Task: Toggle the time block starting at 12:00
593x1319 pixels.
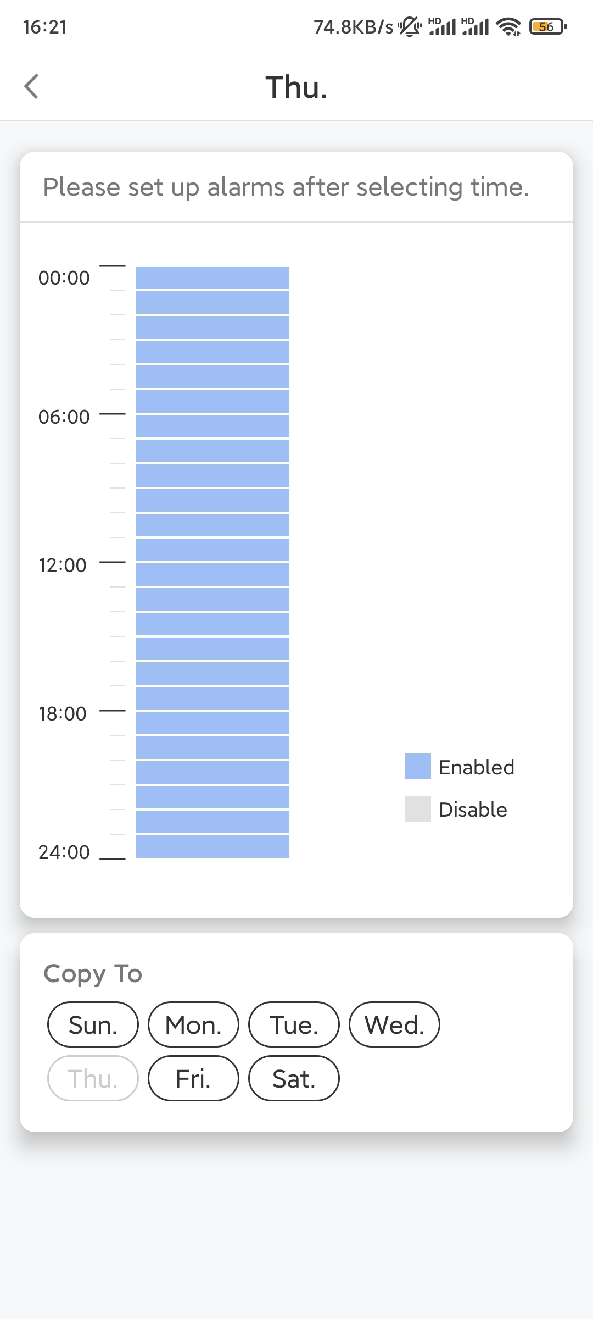Action: [x=212, y=575]
